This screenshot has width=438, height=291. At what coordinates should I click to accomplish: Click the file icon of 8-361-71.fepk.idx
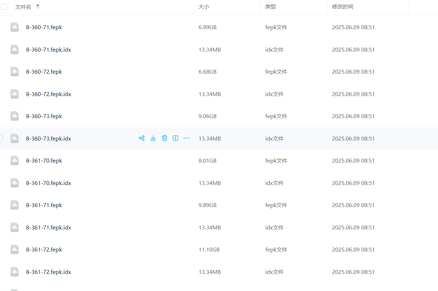15,227
